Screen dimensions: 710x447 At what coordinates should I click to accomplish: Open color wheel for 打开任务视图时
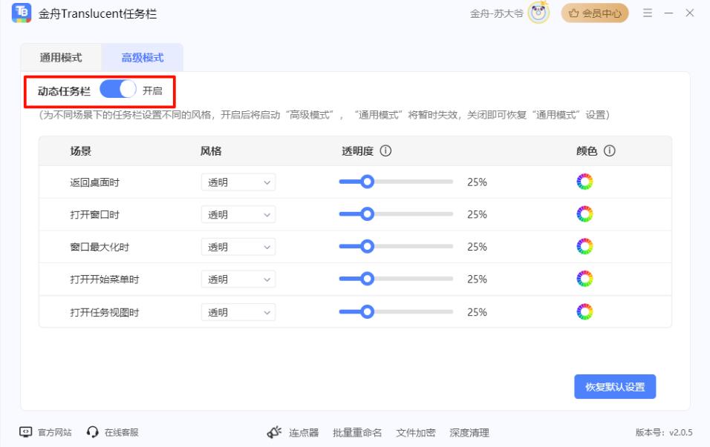(584, 311)
